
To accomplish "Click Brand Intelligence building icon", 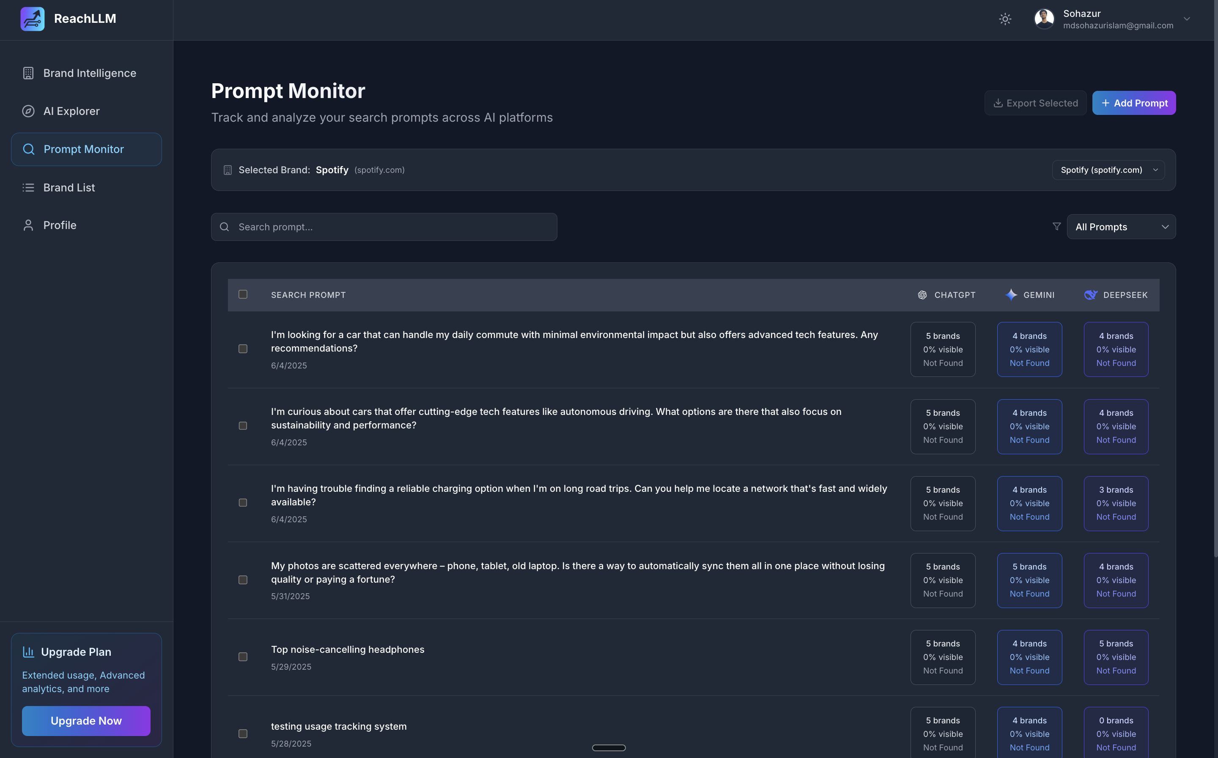I will [x=29, y=73].
